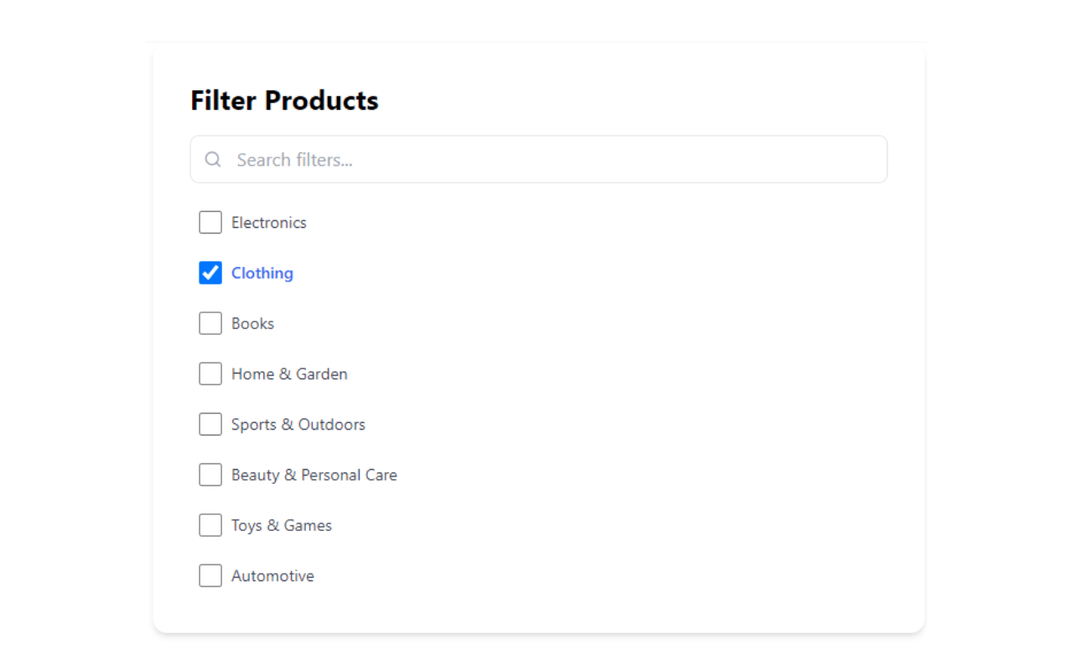Image resolution: width=1073 pixels, height=670 pixels.
Task: Click the Books label text
Action: point(253,323)
